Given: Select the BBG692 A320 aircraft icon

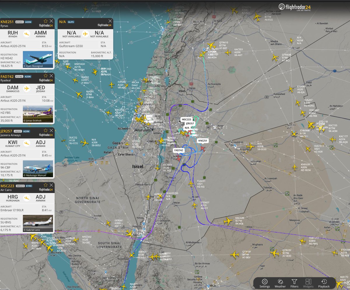Looking at the screenshot, I should pos(109,113).
